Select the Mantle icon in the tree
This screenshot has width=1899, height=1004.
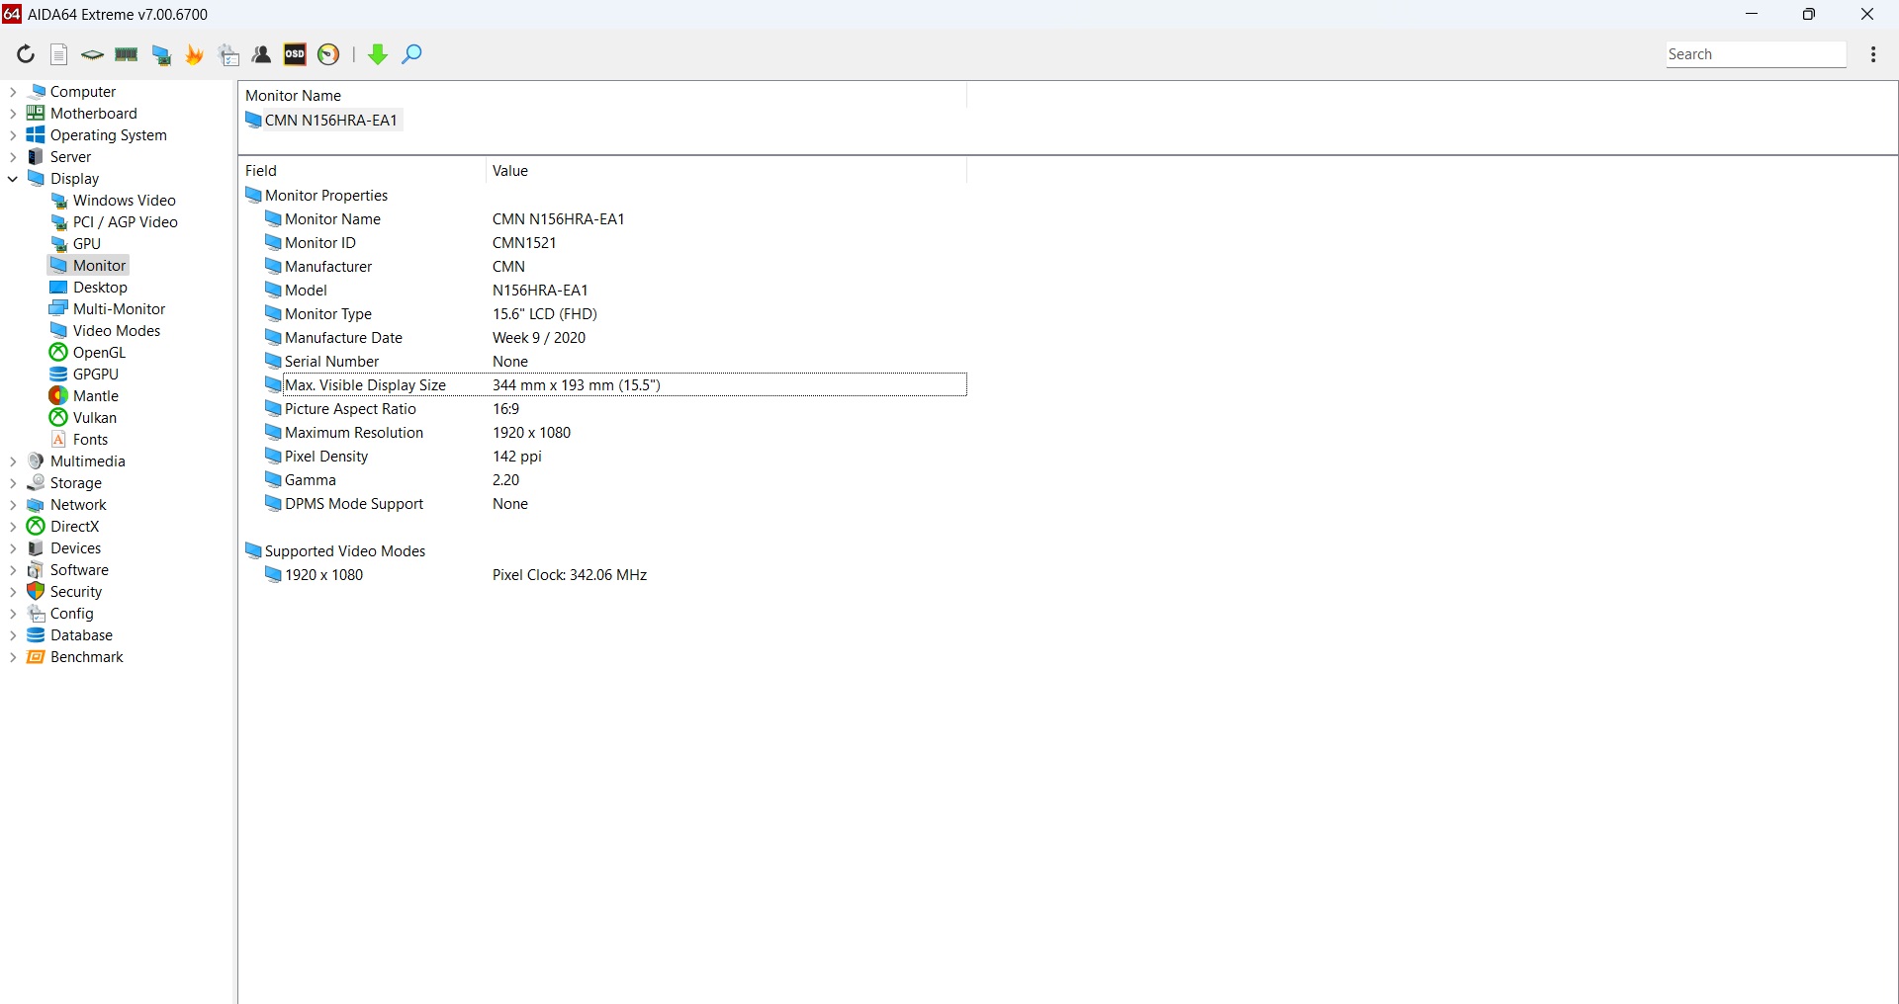(x=59, y=396)
